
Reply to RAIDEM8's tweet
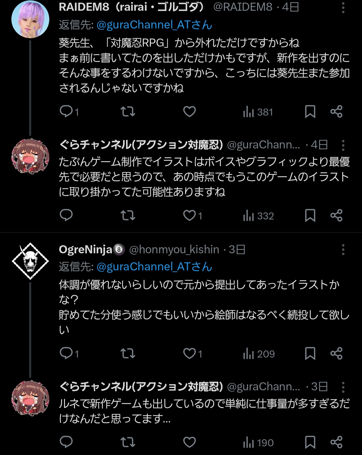pos(66,112)
